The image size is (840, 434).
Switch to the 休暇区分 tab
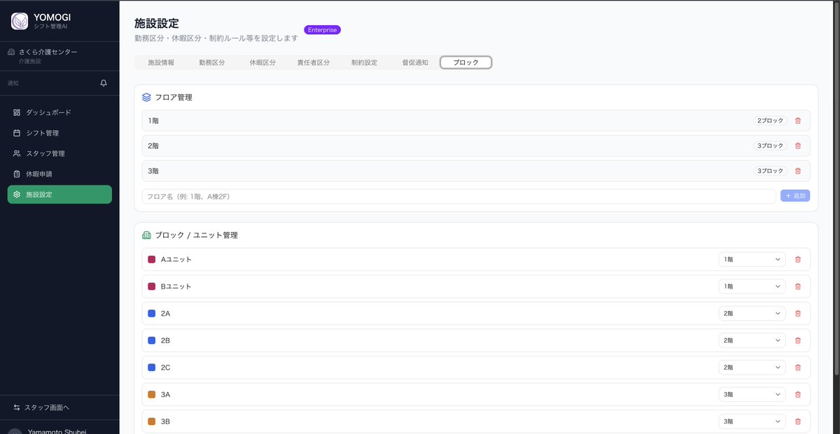pos(262,62)
